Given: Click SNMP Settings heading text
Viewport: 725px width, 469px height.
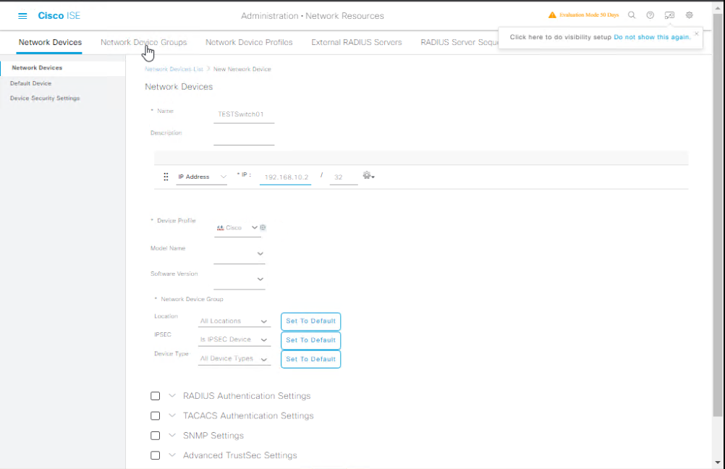Looking at the screenshot, I should (x=213, y=436).
